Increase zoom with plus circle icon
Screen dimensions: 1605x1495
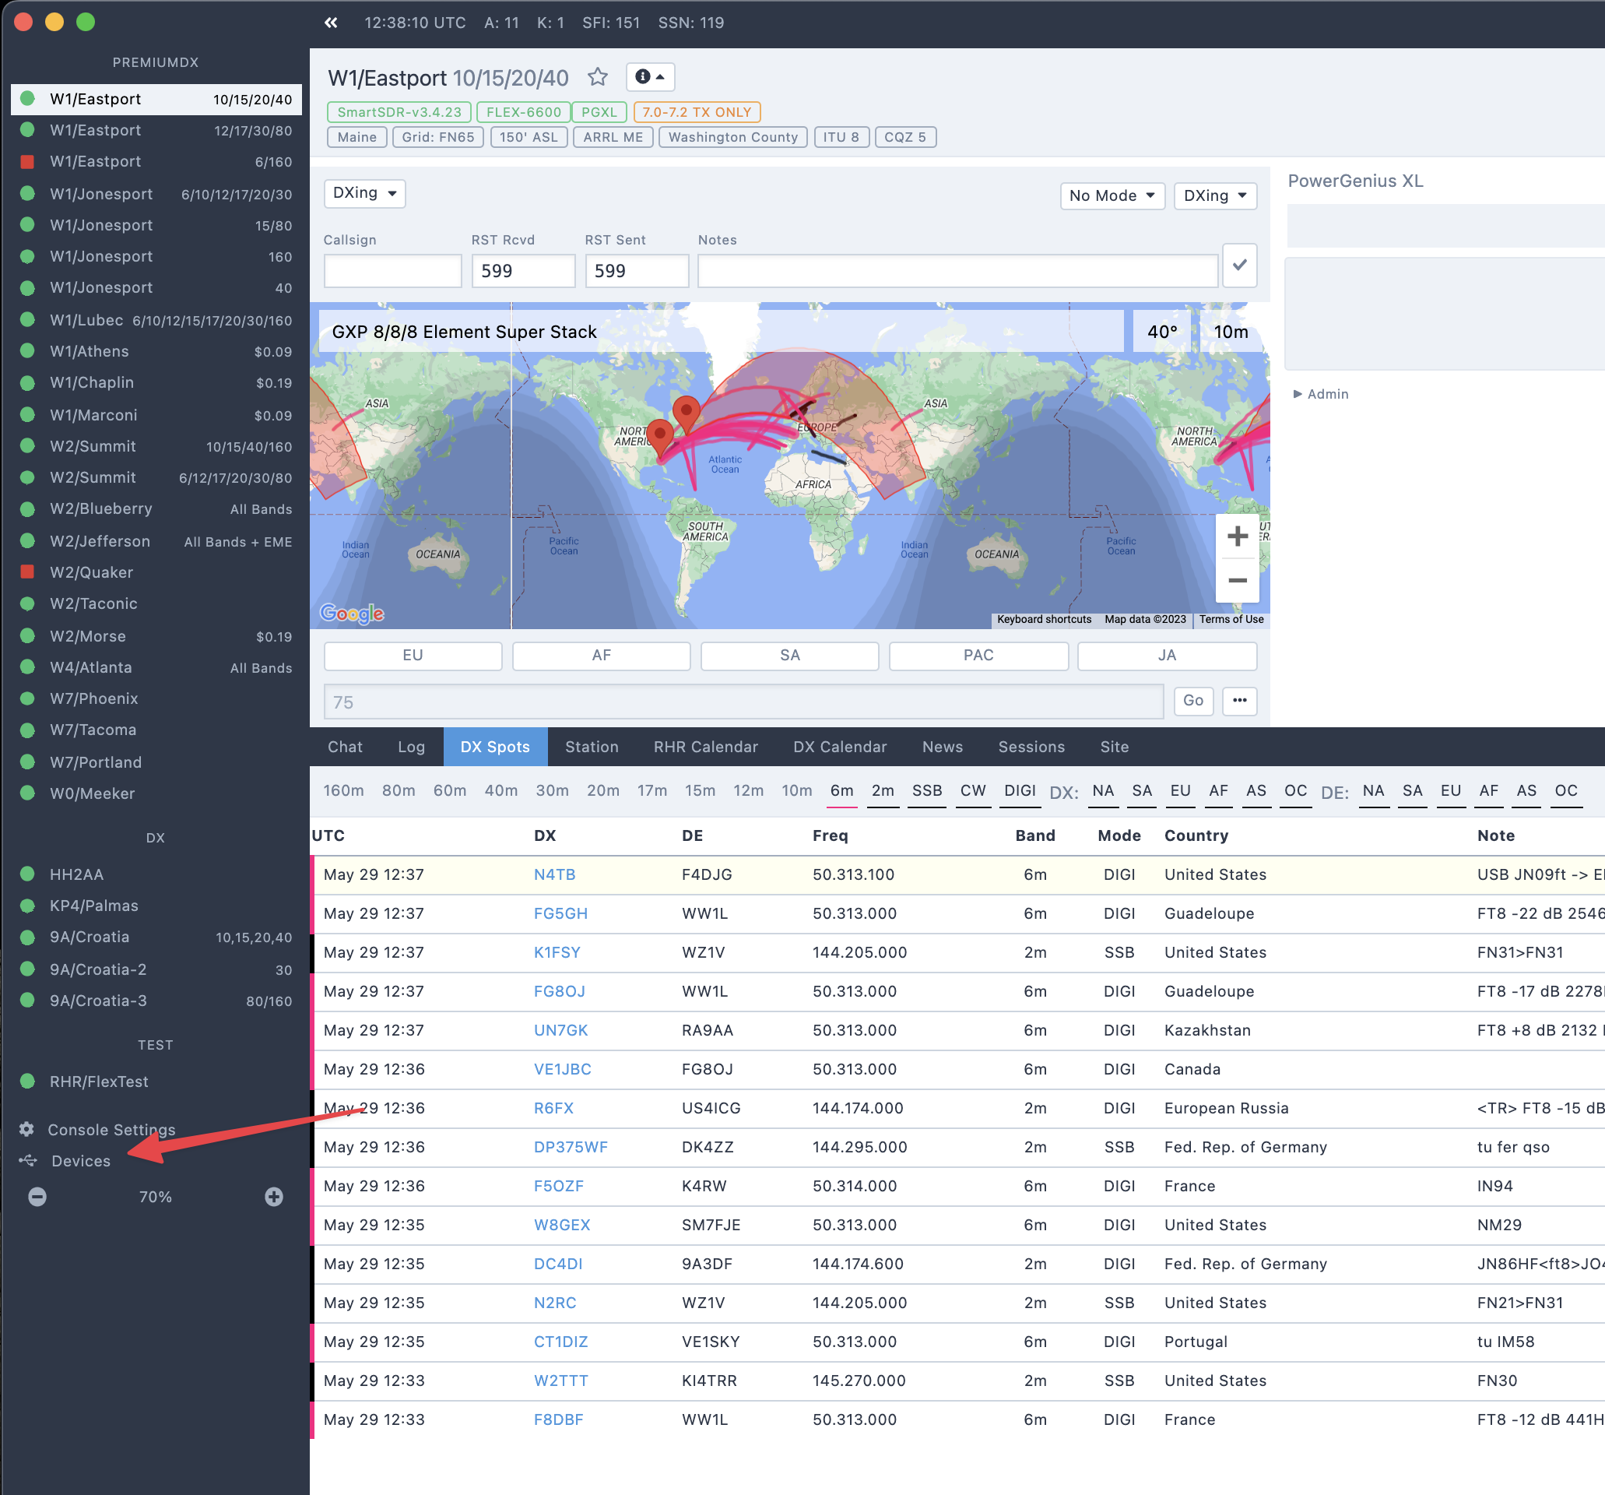coord(274,1196)
